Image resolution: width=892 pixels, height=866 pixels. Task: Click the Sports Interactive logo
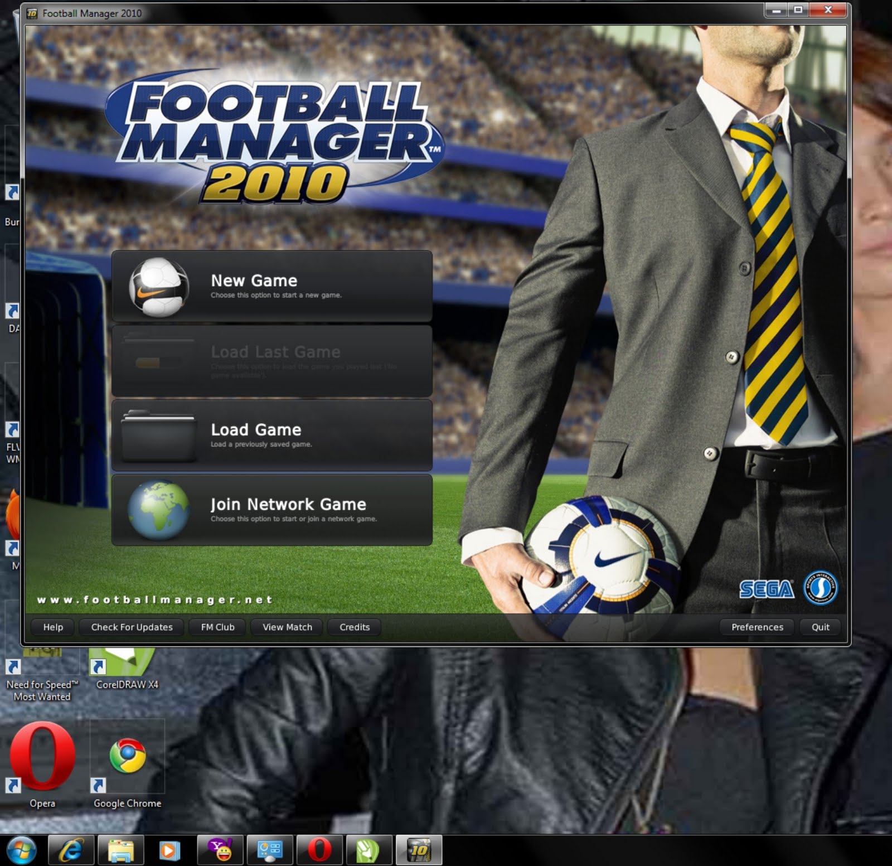[820, 588]
